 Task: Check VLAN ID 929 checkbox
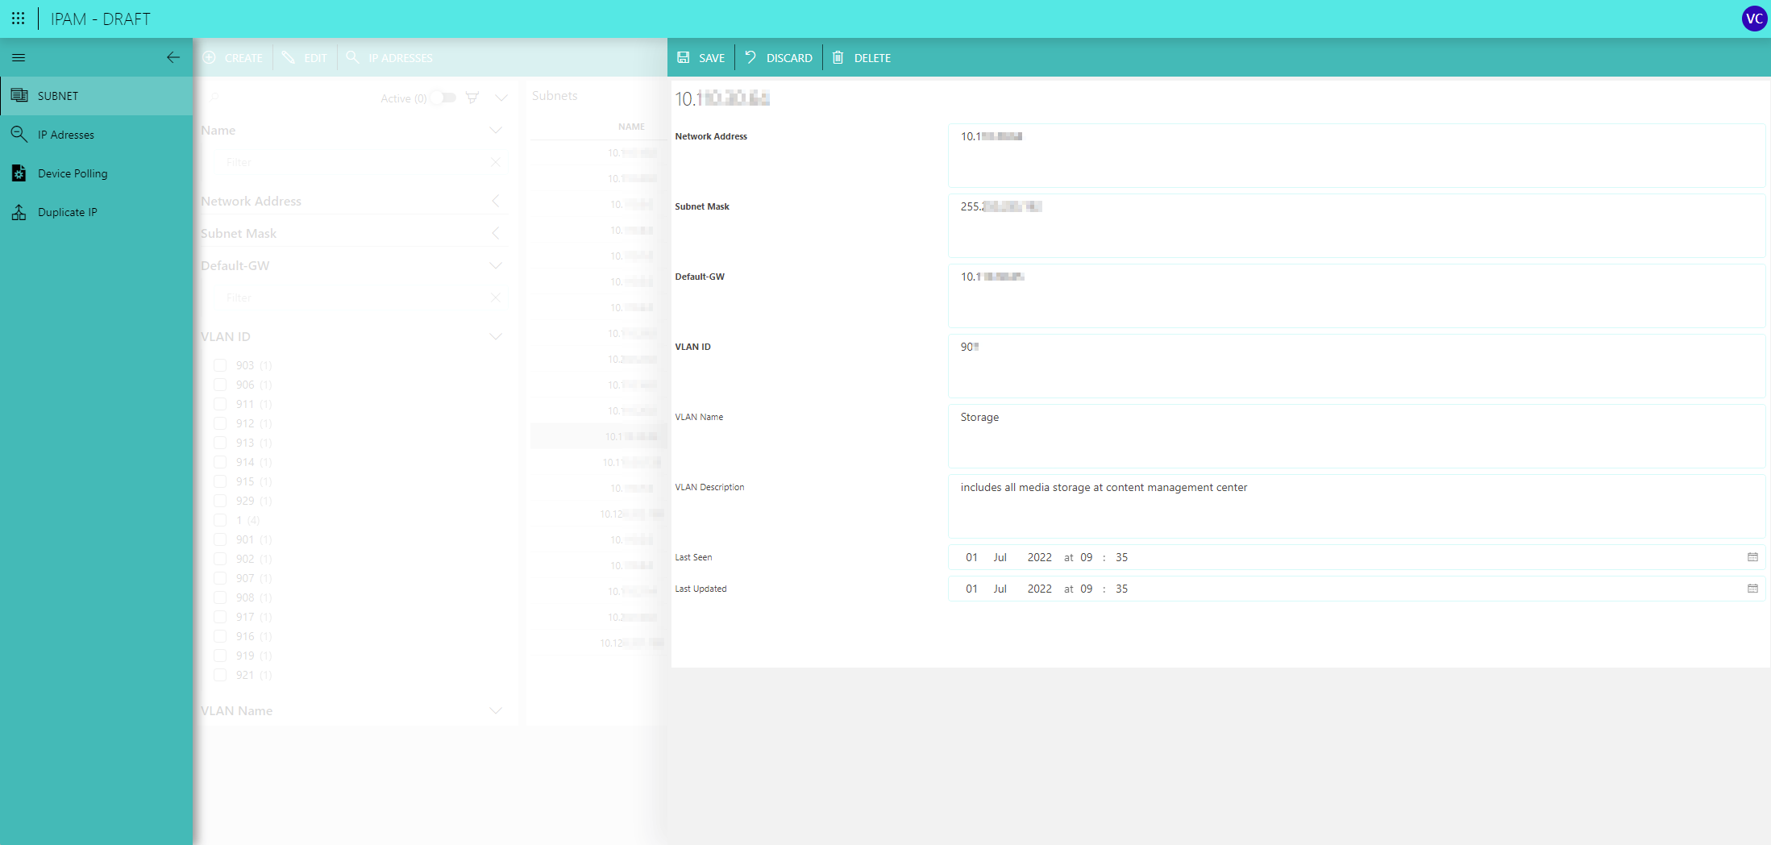point(220,501)
